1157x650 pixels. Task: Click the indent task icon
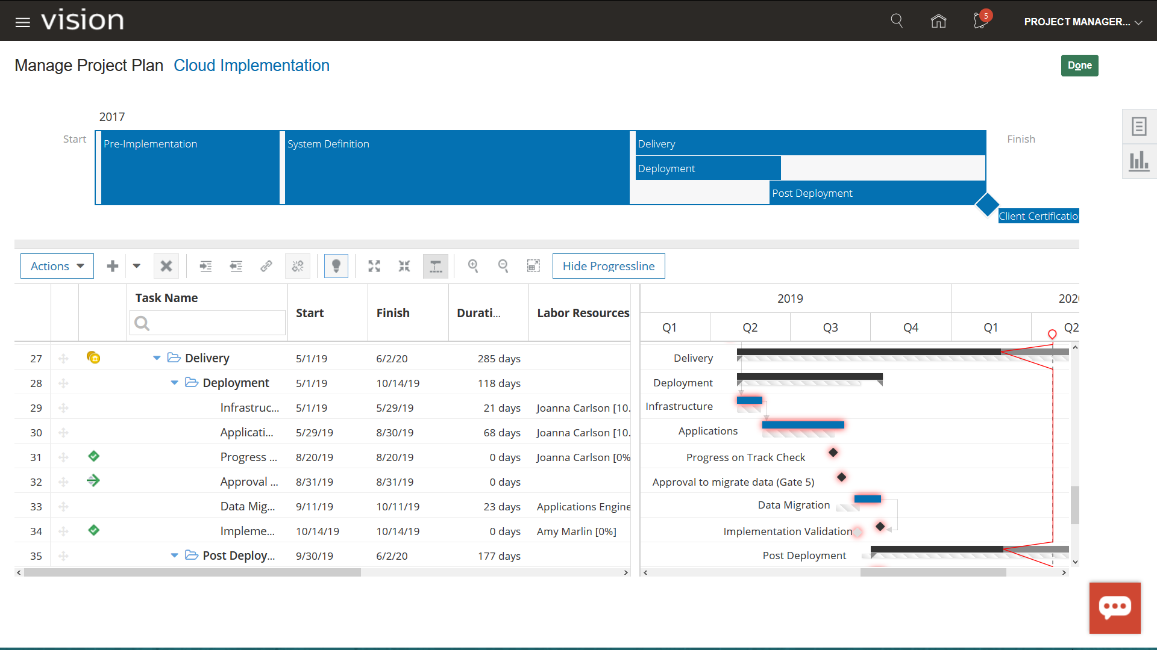[205, 266]
